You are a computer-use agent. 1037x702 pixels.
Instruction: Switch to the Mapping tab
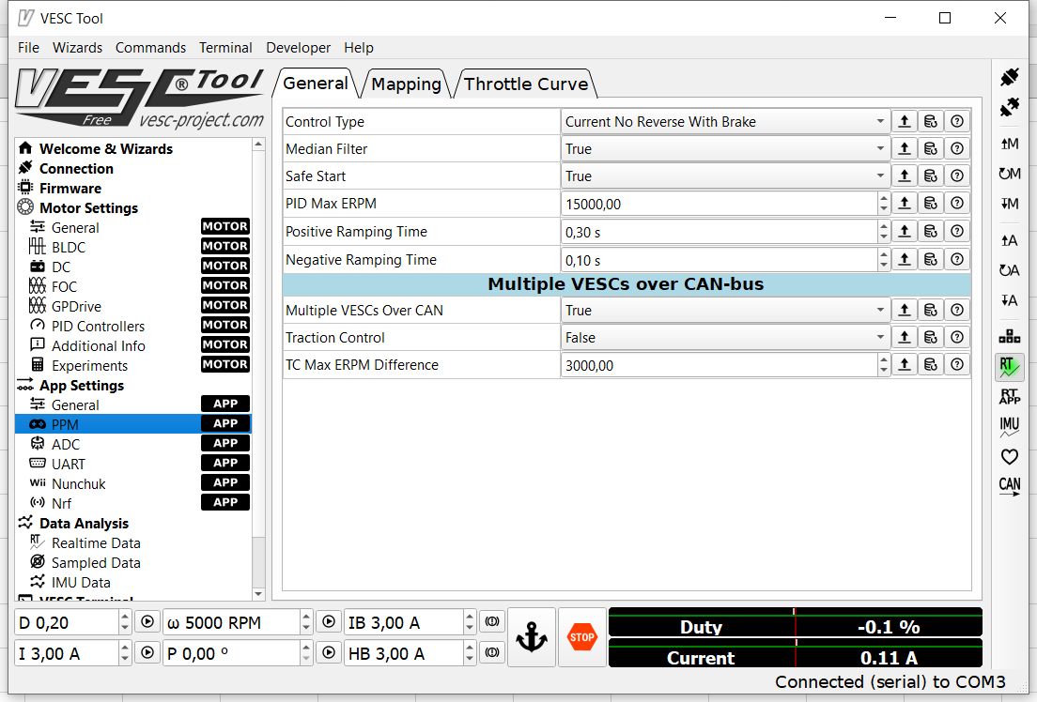pyautogui.click(x=406, y=84)
